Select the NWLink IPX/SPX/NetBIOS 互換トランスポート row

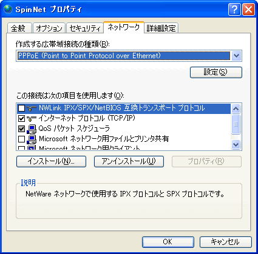[124, 109]
